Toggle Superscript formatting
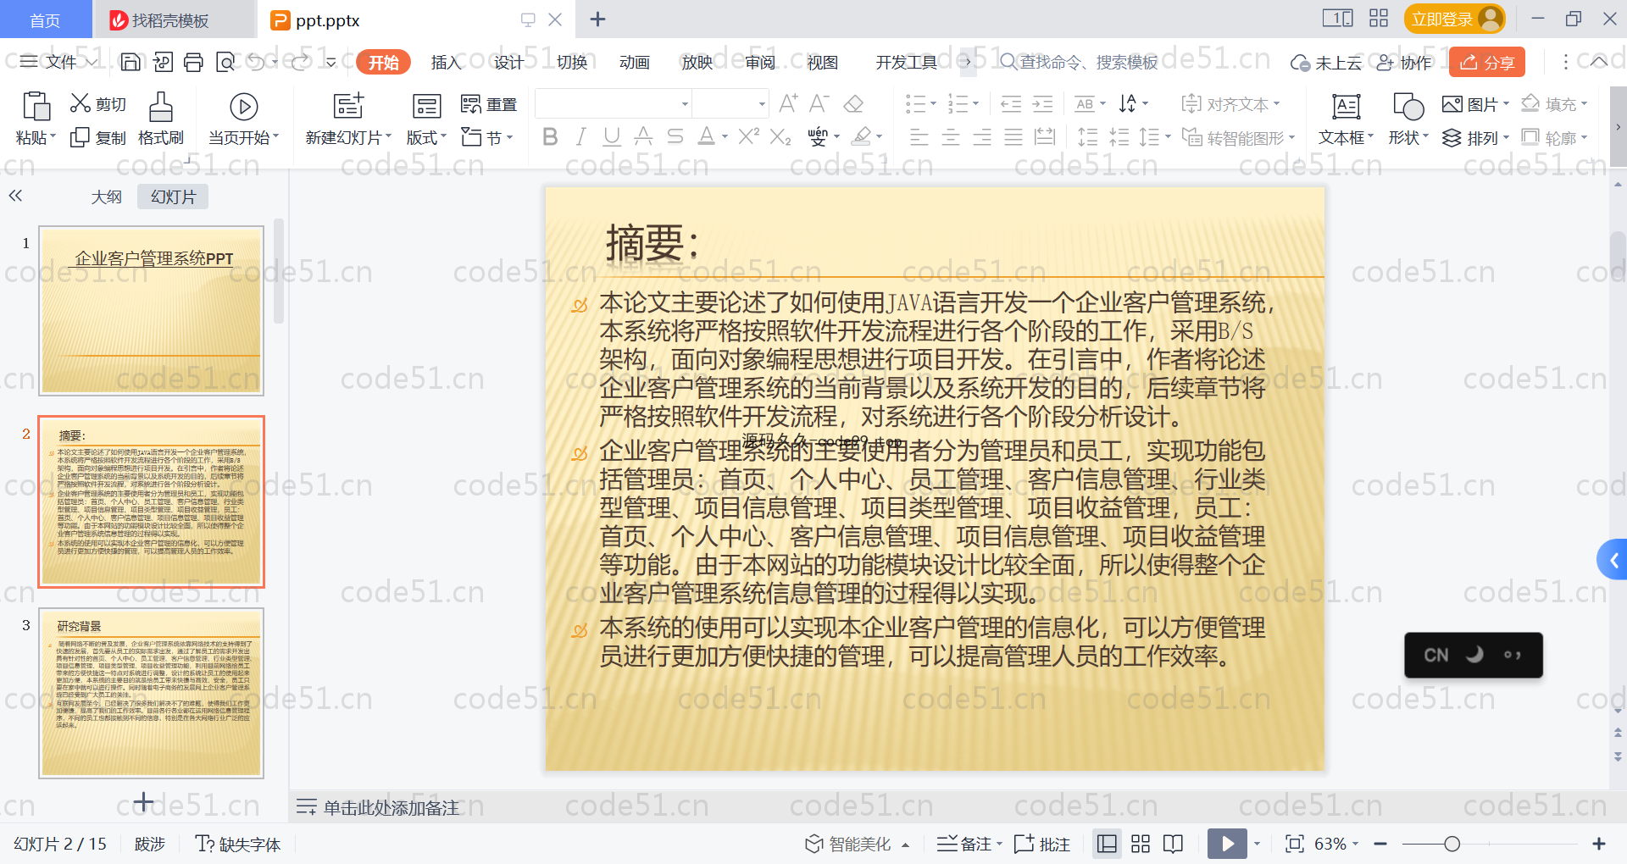This screenshot has height=864, width=1627. 749,136
